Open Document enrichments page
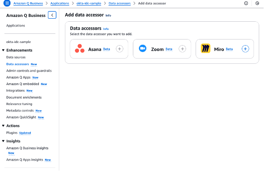Screen dimensions: 264x171 24,97
